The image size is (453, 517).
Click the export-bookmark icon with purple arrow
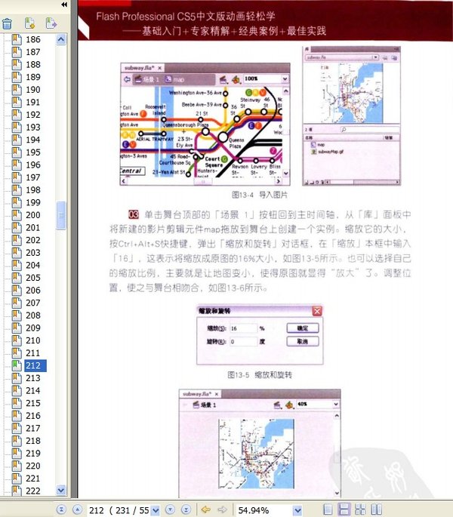coord(51,23)
